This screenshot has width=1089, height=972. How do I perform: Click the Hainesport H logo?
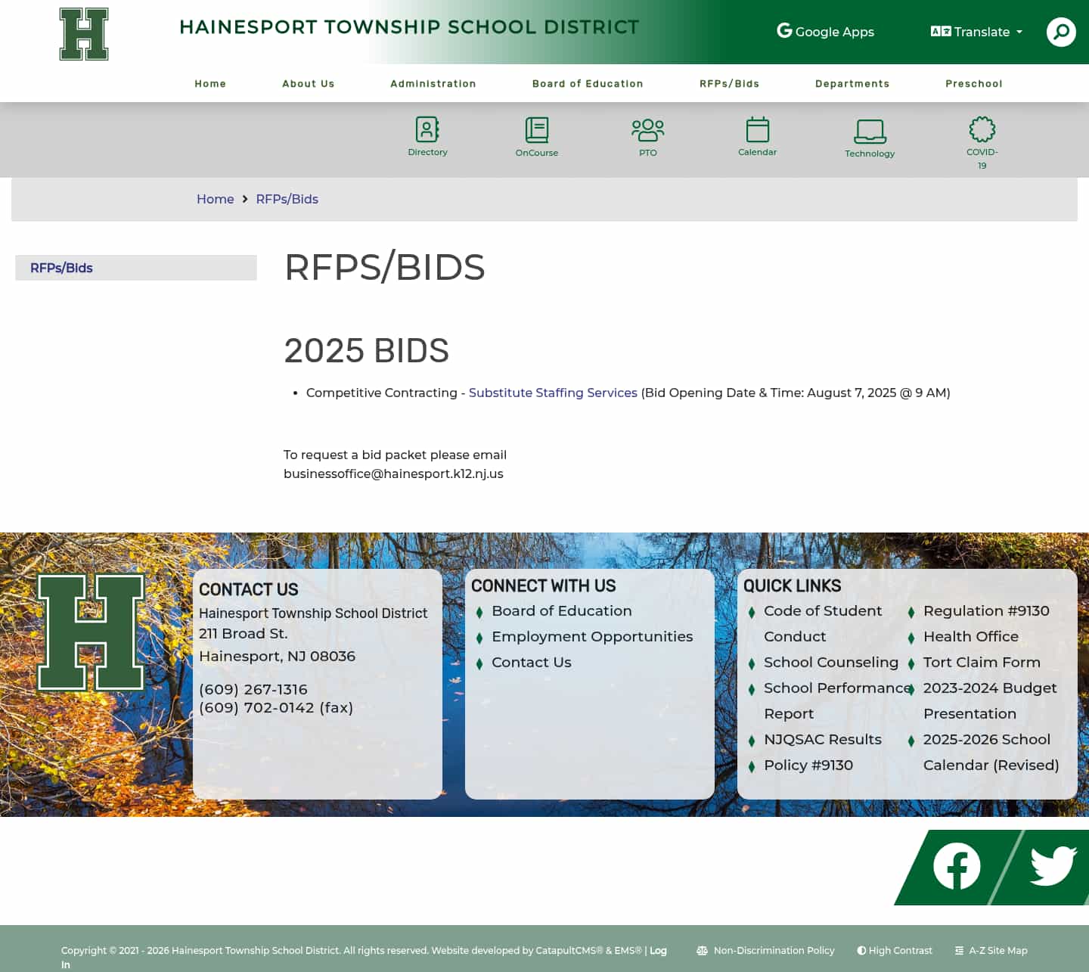click(83, 34)
